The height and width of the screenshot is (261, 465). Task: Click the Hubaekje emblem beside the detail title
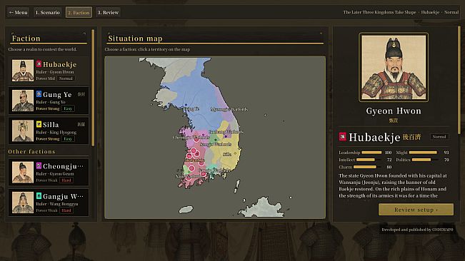point(343,137)
